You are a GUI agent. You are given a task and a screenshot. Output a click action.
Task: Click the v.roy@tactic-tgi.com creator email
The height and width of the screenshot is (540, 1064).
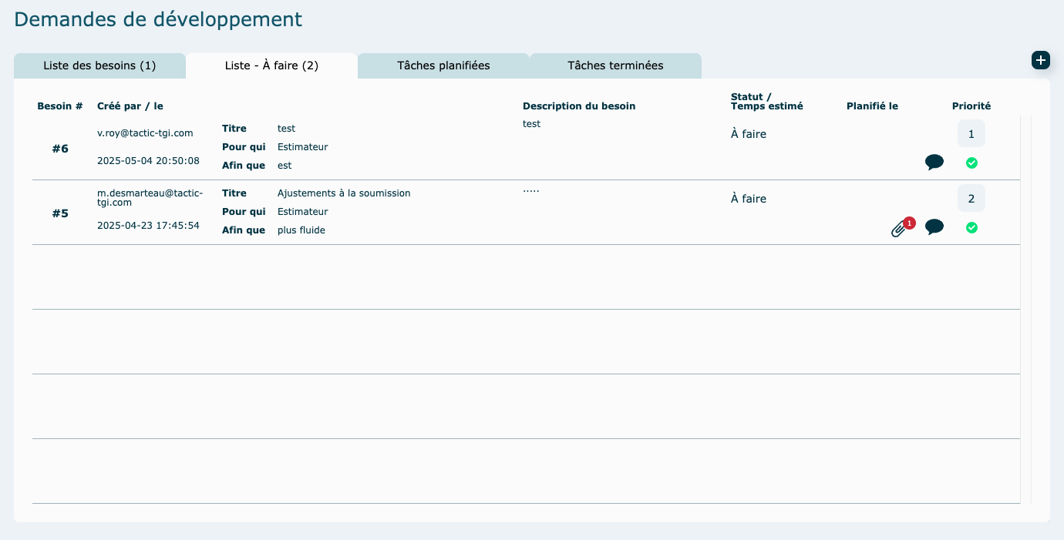(x=145, y=133)
